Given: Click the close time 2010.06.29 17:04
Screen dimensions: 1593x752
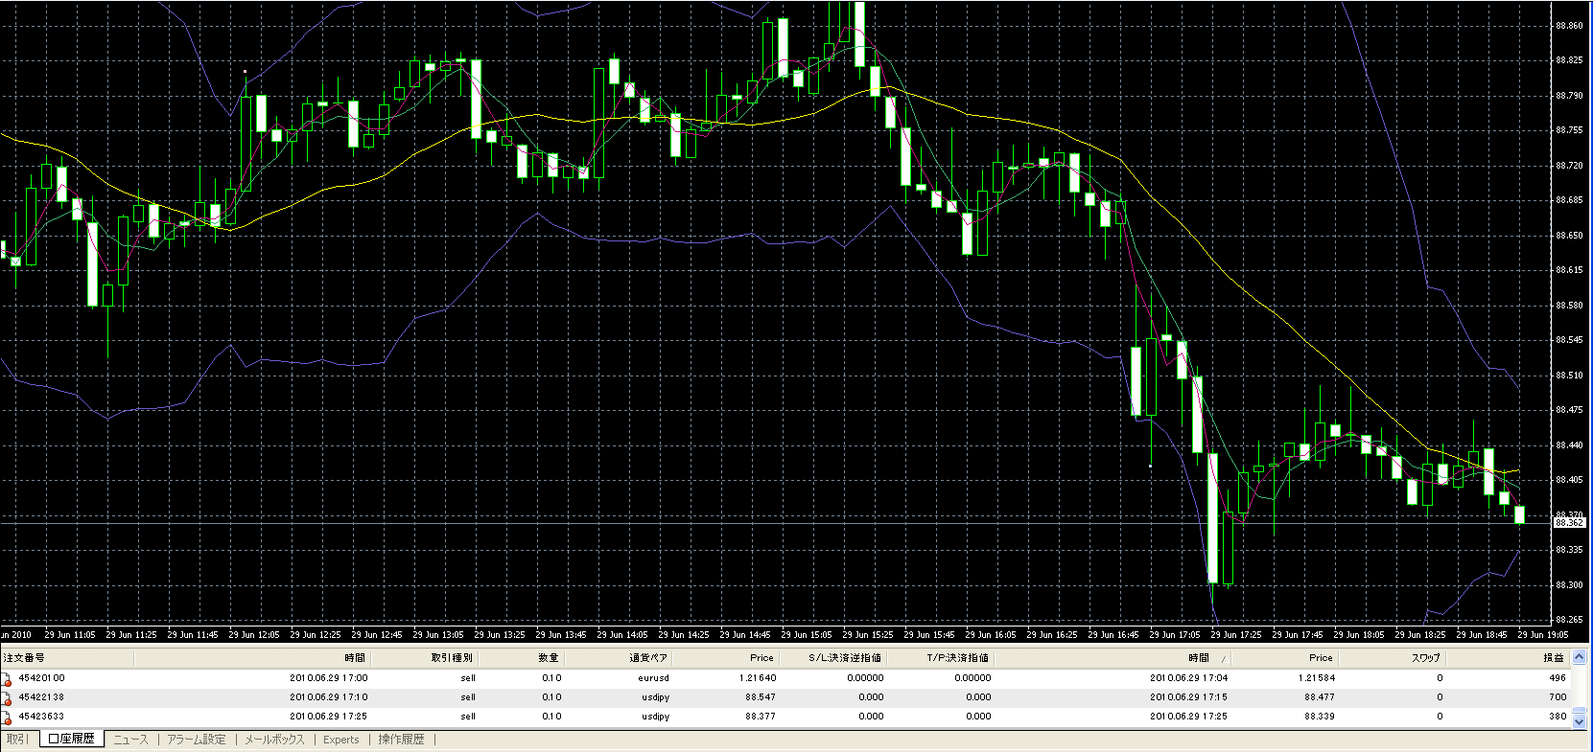Looking at the screenshot, I should [1188, 678].
